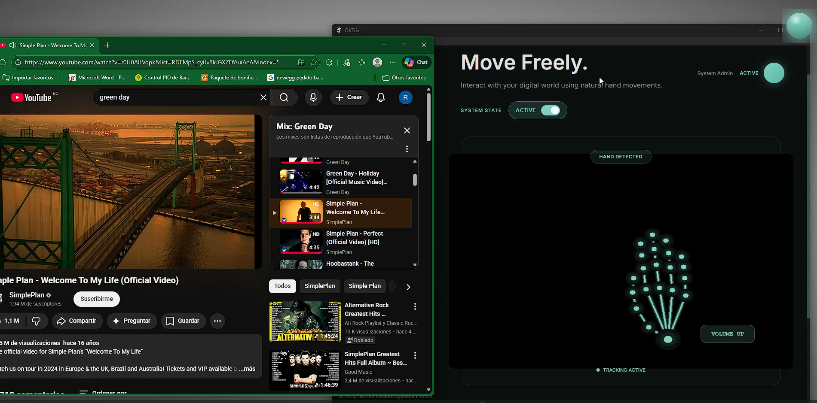This screenshot has height=403, width=817.
Task: Save the video with Guardar
Action: point(183,321)
